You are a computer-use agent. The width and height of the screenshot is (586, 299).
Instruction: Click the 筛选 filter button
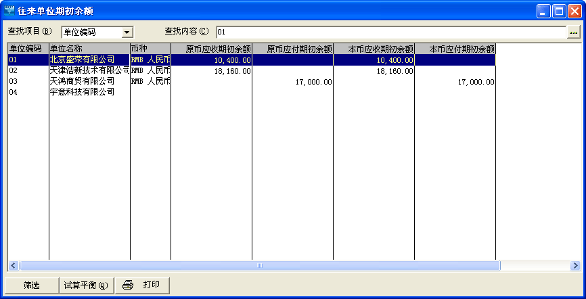tap(32, 285)
